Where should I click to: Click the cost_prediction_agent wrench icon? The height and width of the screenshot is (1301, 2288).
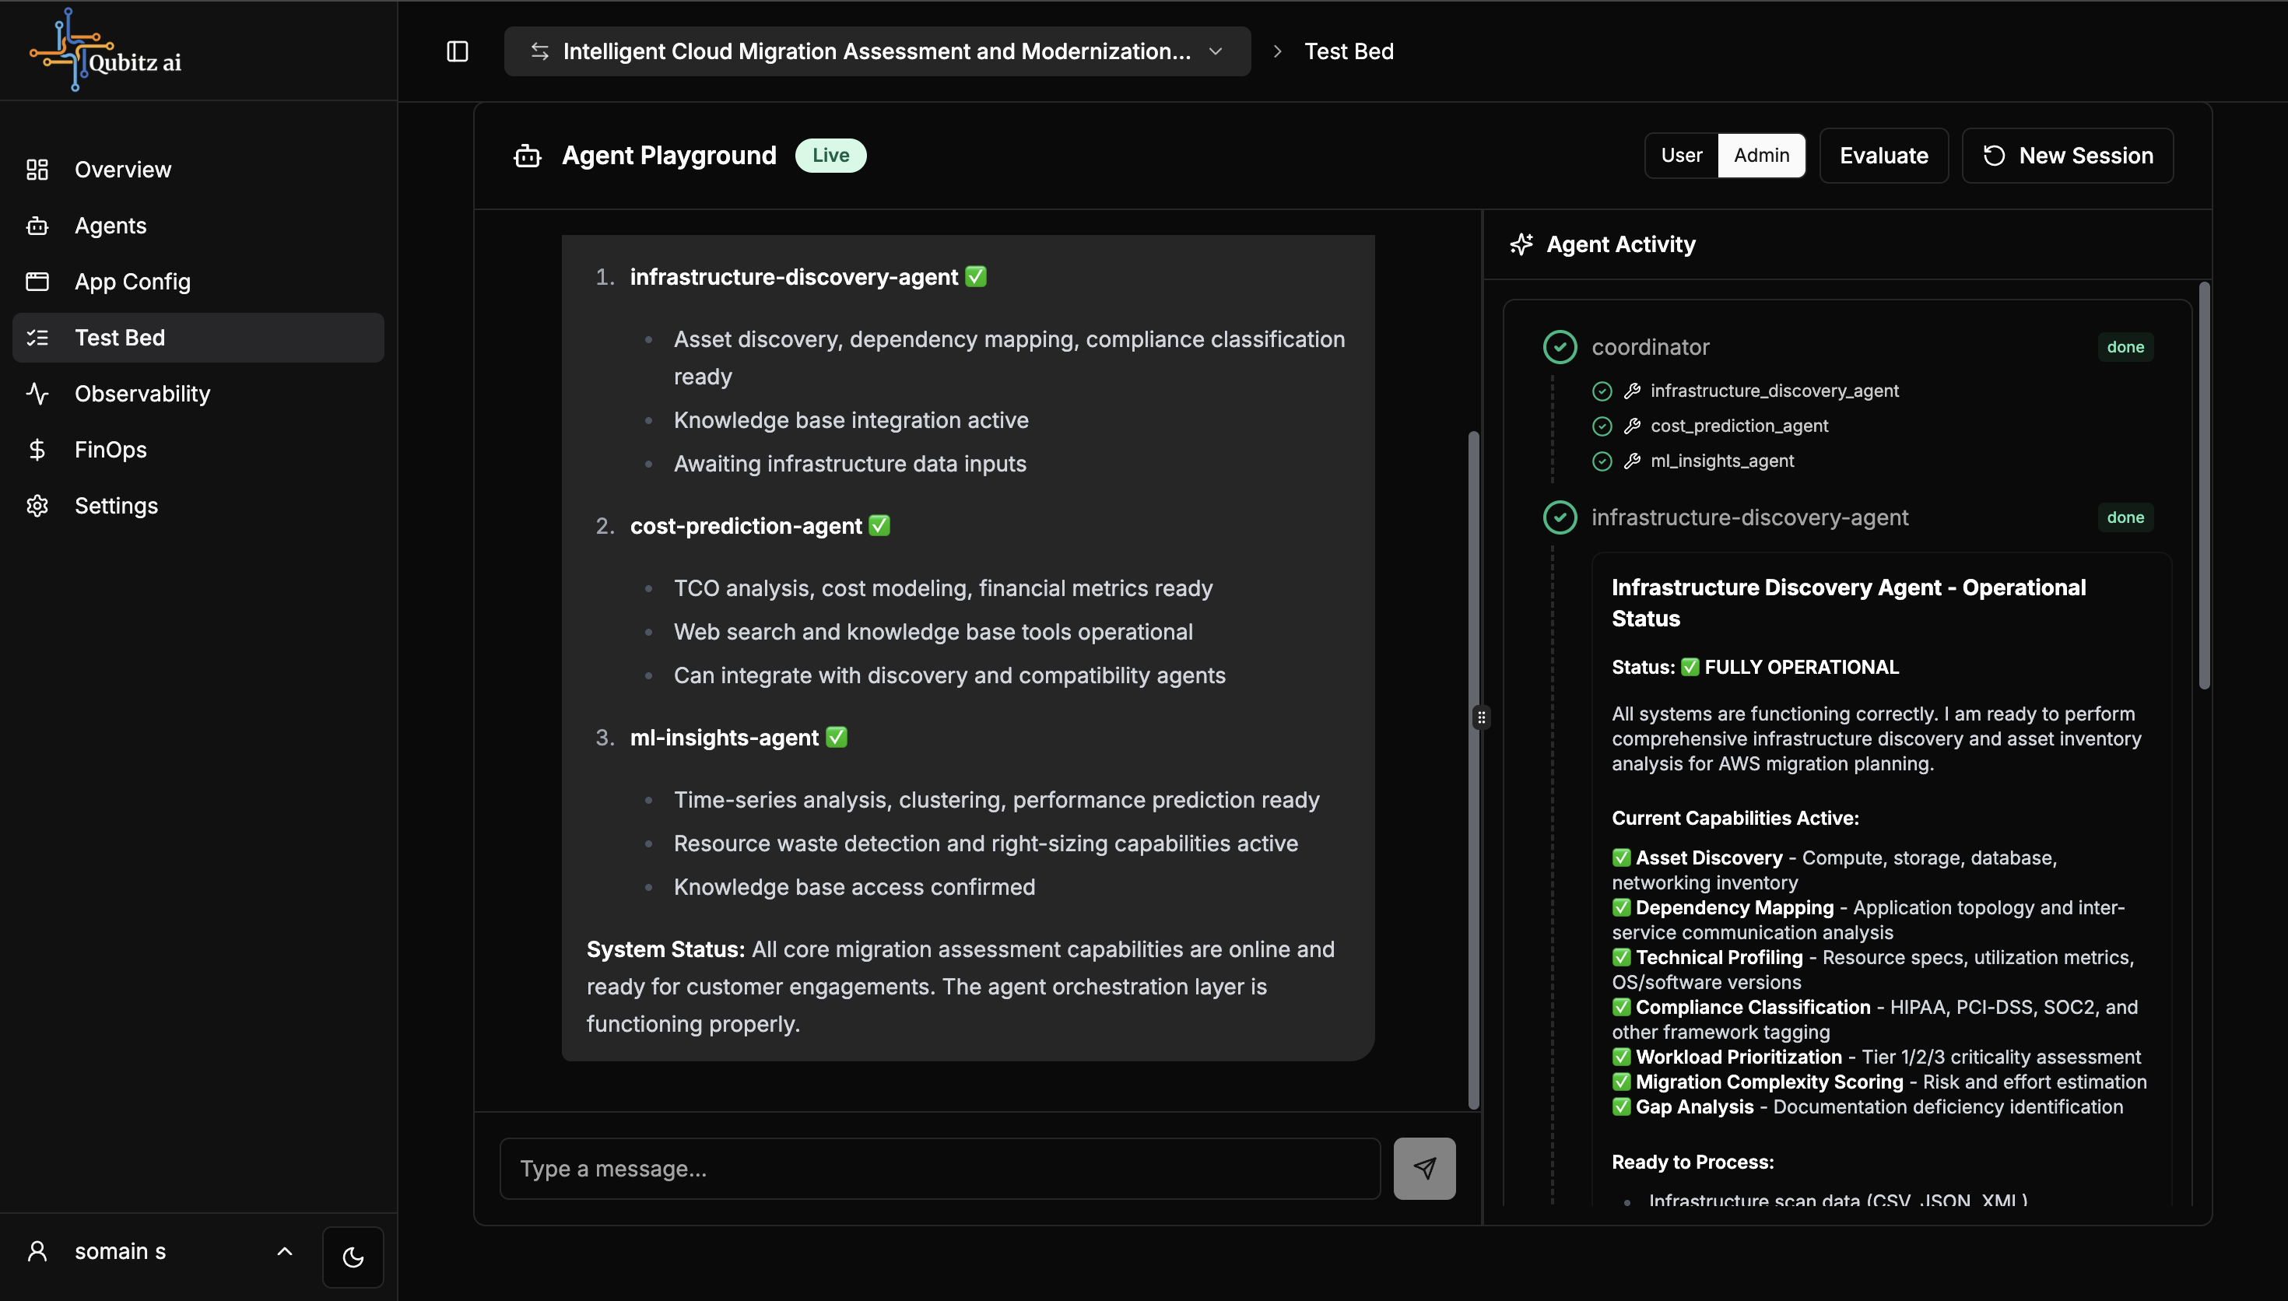[x=1632, y=426]
